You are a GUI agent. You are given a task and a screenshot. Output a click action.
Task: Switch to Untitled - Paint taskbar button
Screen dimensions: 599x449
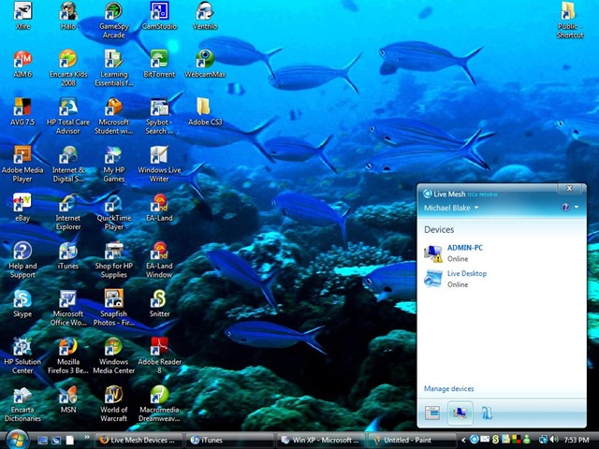(410, 441)
